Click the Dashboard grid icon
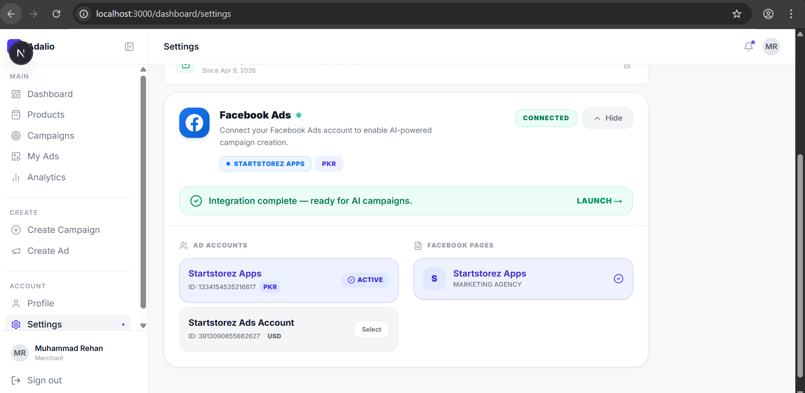This screenshot has width=805, height=393. coord(16,94)
